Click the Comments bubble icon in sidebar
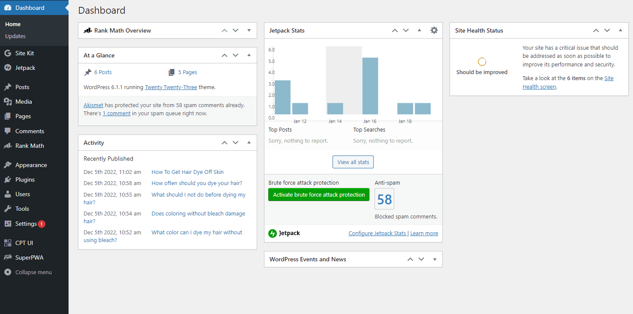The image size is (633, 314). [x=8, y=131]
